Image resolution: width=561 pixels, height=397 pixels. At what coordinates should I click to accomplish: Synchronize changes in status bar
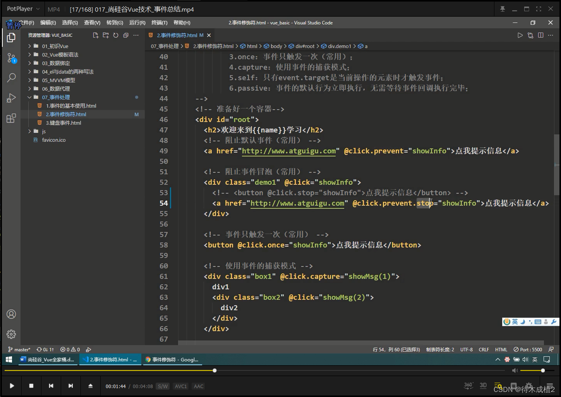[x=45, y=349]
